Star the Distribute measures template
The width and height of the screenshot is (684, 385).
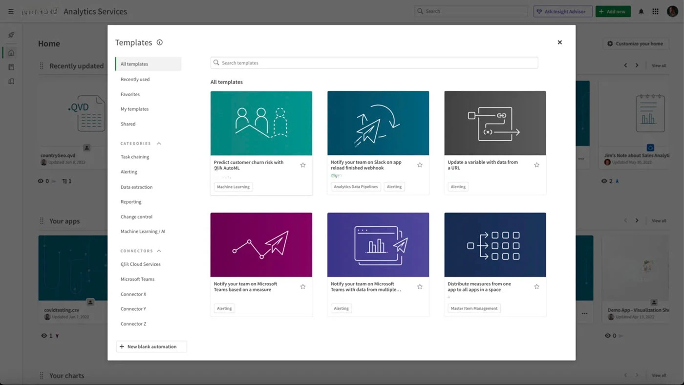tap(536, 287)
